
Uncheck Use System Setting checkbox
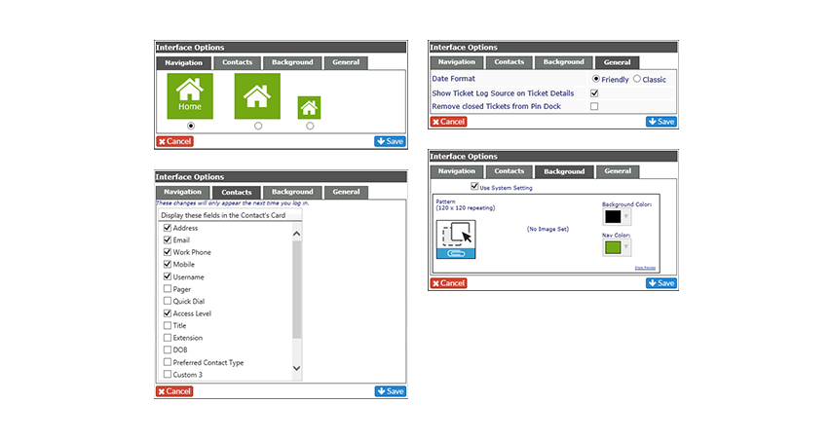(474, 186)
